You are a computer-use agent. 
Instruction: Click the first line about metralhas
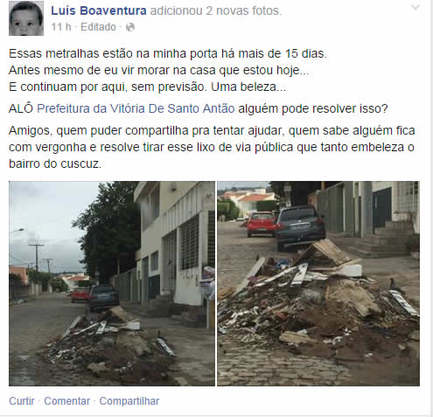click(x=168, y=53)
